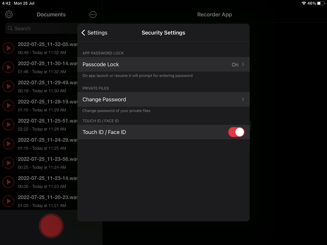Screen dimensions: 327x245
Task: Play recording 2022-07-25_11-24-29.wav
Action: [9, 144]
